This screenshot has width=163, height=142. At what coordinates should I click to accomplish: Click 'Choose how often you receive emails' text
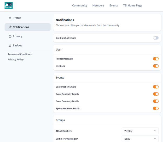point(88,25)
